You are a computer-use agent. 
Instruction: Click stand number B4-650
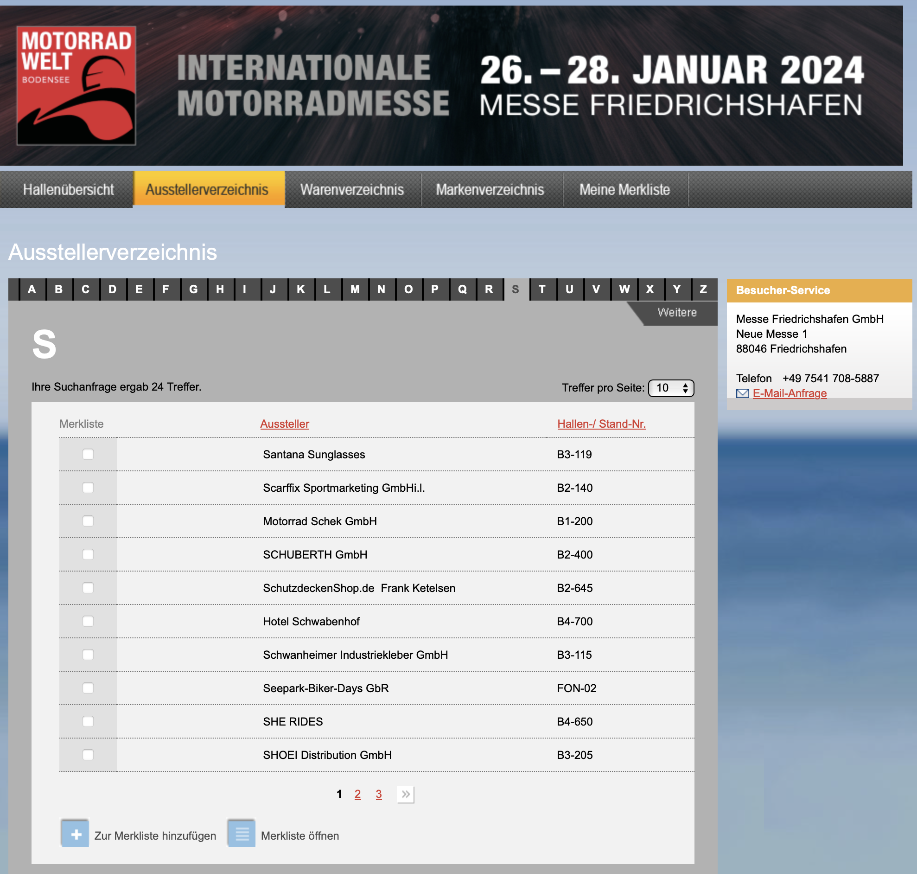[575, 722]
